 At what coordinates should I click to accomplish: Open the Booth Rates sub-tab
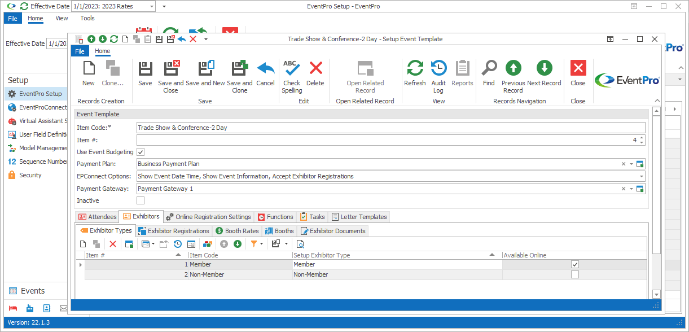coord(237,231)
